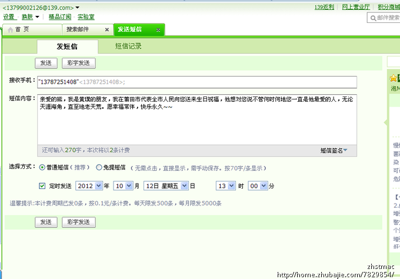Open the 网上营业厅 link
The image size is (400, 279).
click(356, 7)
